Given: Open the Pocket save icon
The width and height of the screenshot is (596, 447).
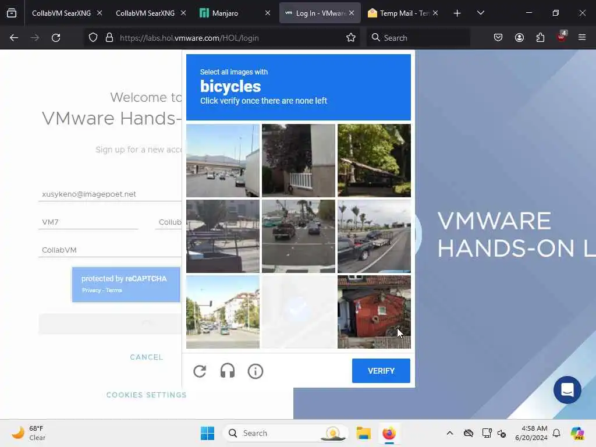Looking at the screenshot, I should click(498, 38).
